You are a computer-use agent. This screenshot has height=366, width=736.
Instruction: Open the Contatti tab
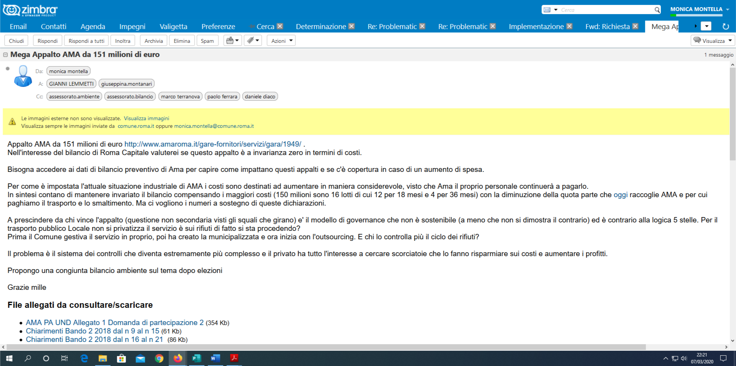(x=54, y=26)
